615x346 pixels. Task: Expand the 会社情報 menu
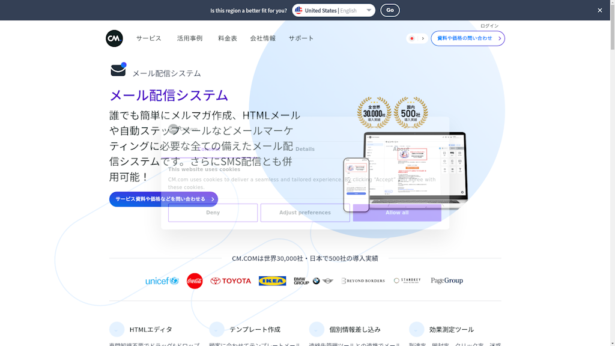[x=262, y=38]
